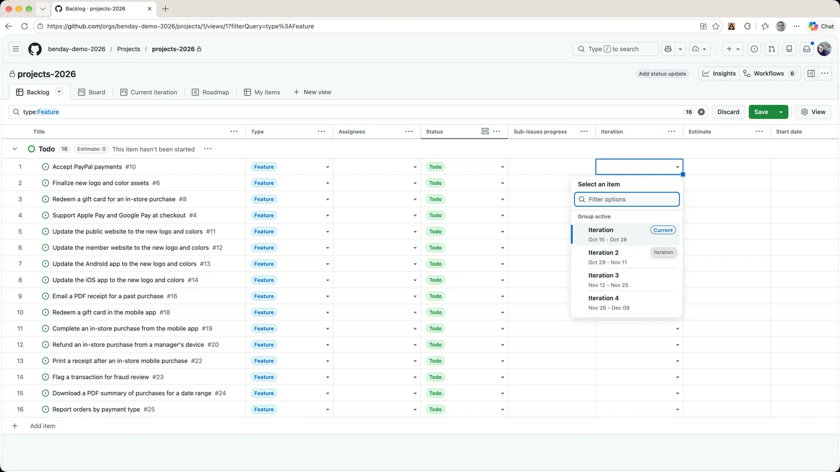The image size is (840, 472).
Task: Add a New view tab
Action: (x=312, y=92)
